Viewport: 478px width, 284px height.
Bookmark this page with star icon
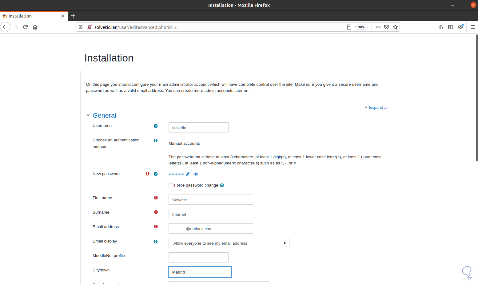(395, 27)
